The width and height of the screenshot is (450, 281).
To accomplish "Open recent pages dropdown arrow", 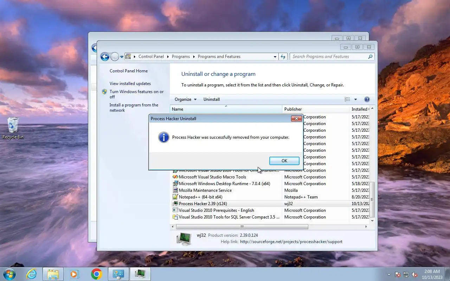I will click(x=122, y=57).
